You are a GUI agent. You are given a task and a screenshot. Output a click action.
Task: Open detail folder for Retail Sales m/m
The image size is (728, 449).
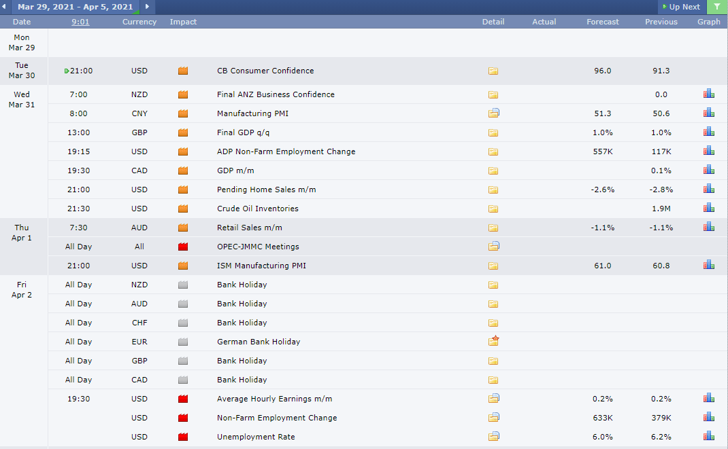(x=493, y=228)
